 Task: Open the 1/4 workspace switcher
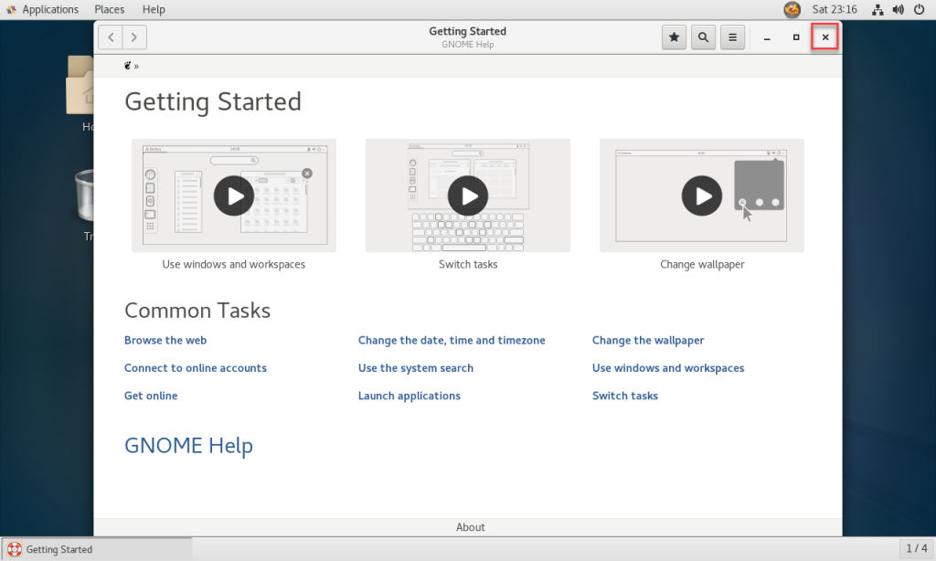pos(916,548)
